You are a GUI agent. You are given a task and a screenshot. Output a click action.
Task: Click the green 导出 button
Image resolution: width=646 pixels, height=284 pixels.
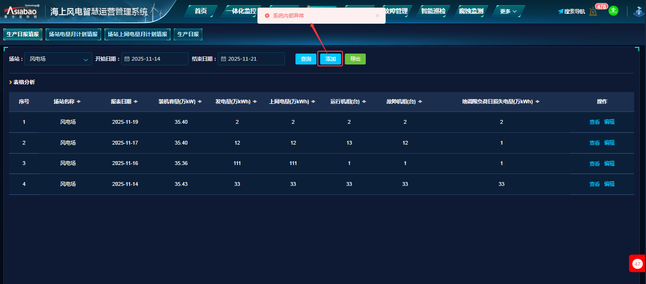pos(355,59)
